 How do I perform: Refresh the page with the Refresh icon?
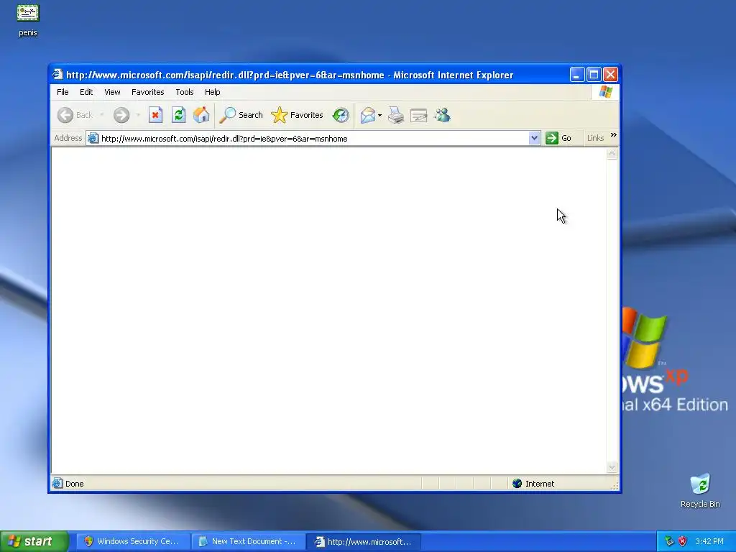pos(178,115)
